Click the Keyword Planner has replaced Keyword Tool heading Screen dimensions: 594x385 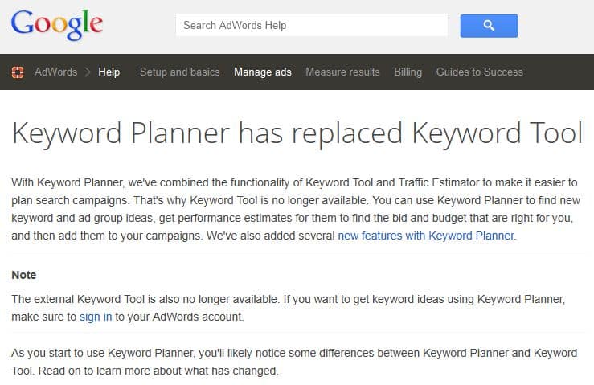pyautogui.click(x=297, y=133)
